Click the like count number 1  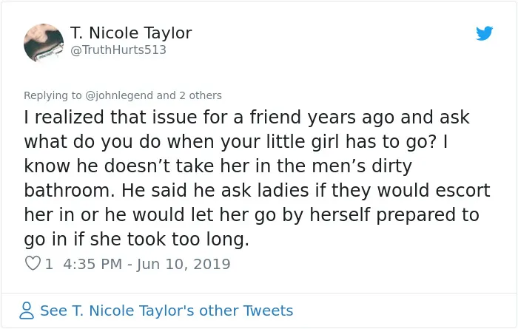(x=49, y=264)
